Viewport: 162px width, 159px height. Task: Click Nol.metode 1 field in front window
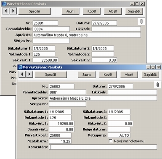click(x=60, y=118)
